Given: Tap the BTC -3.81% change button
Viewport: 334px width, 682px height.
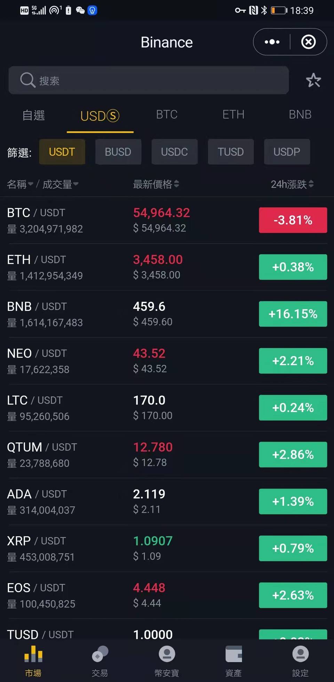Looking at the screenshot, I should (x=293, y=220).
